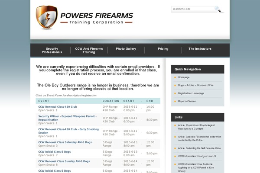Click the Ole Boy Outdoors range notice
This screenshot has height=173, width=260.
pos(98,87)
